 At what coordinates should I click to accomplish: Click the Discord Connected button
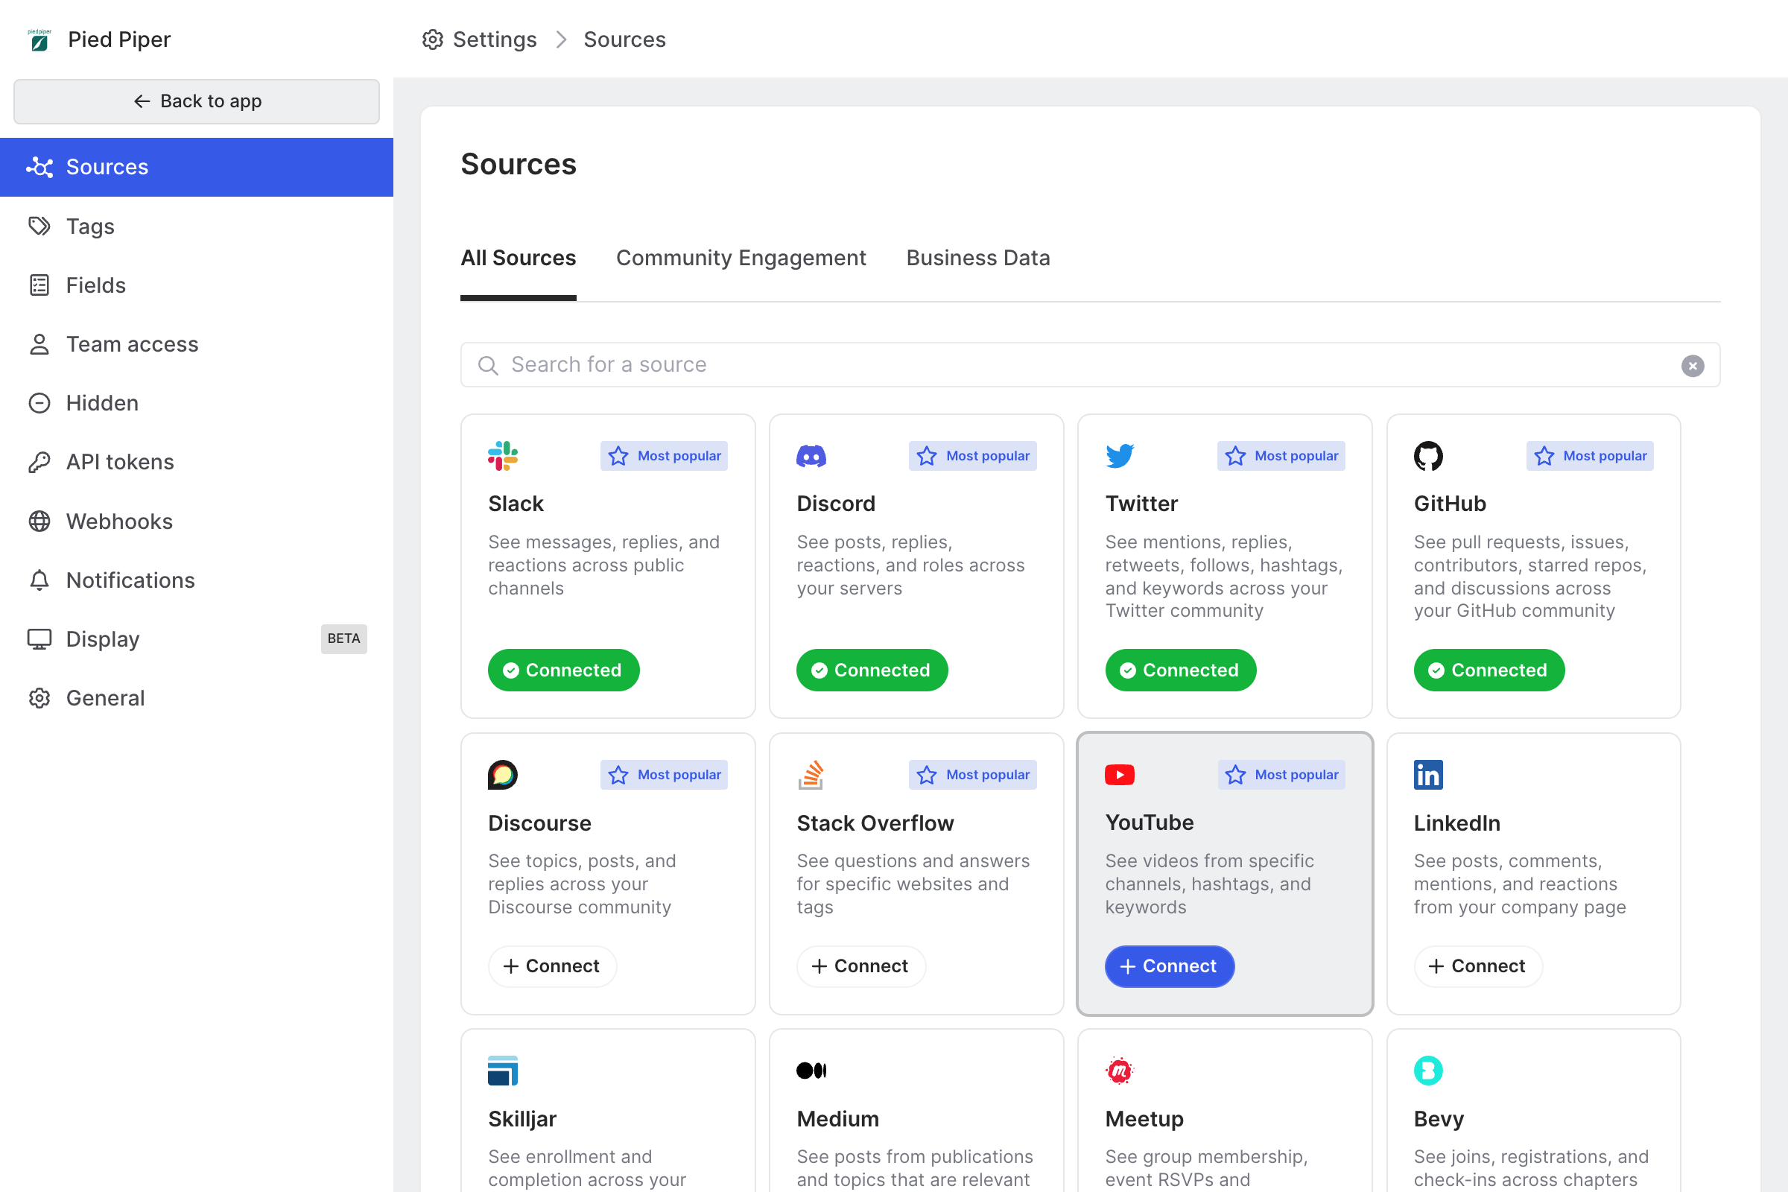(x=872, y=670)
